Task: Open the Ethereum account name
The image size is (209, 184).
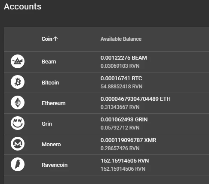Action: [53, 103]
